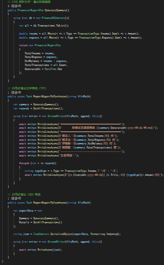The image size is (164, 265).
Task: Click the 'Details = GetAllTransactions()' property line
Action: coord(40,223)
